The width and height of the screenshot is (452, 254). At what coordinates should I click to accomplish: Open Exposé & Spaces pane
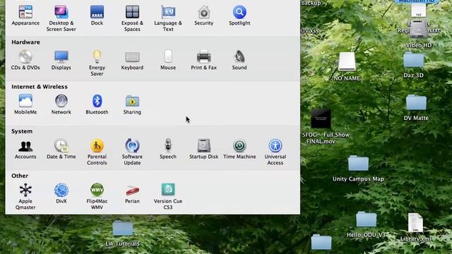tap(132, 12)
